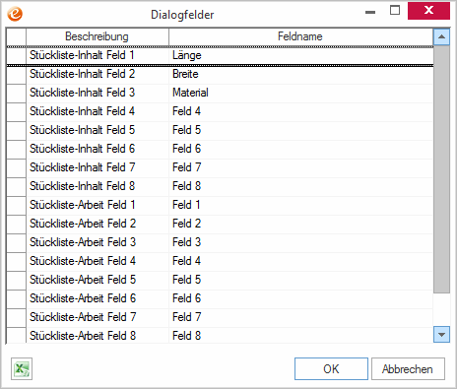Image resolution: width=457 pixels, height=389 pixels.
Task: Click the orange application logo icon
Action: tap(15, 14)
